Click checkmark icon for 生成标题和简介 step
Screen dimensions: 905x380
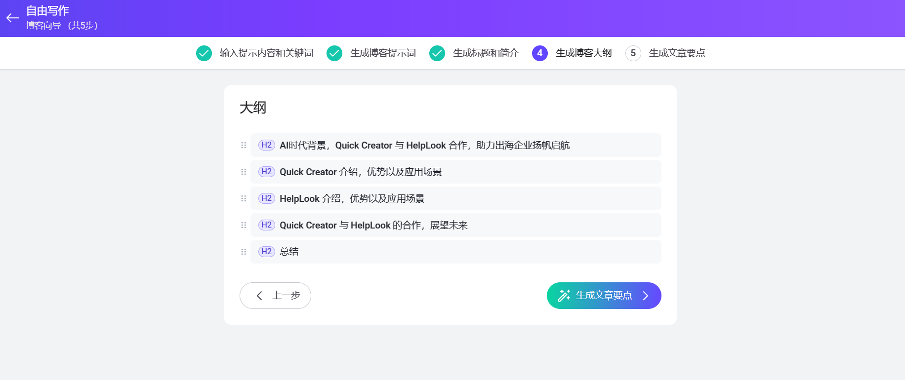tap(437, 53)
